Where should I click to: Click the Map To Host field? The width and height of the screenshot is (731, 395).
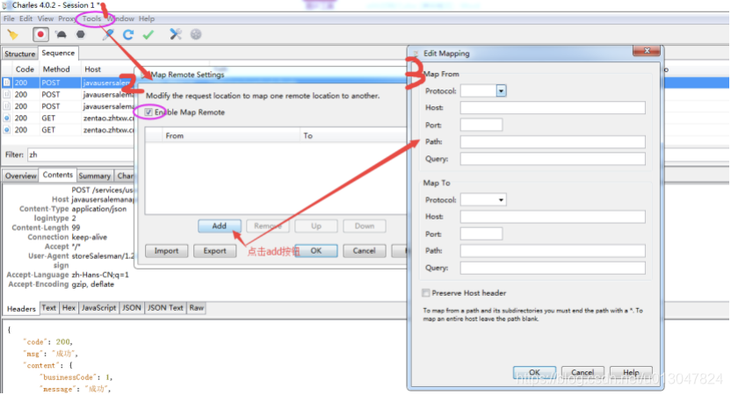tap(553, 217)
